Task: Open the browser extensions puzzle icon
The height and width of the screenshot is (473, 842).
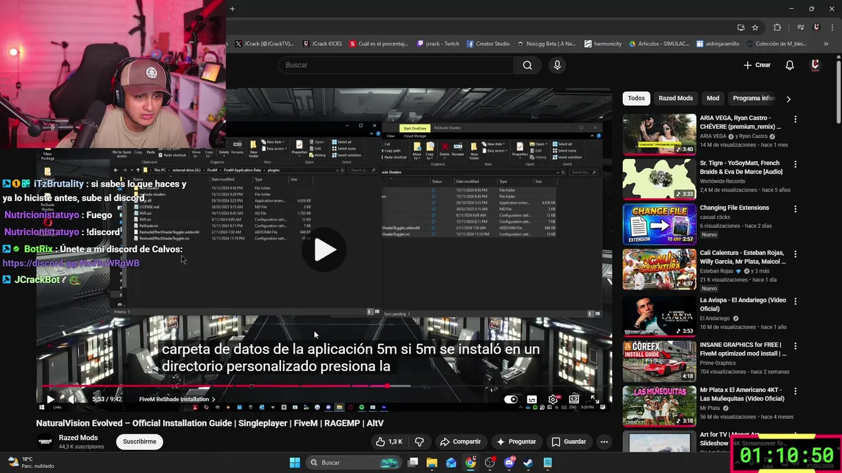Action: click(x=777, y=27)
